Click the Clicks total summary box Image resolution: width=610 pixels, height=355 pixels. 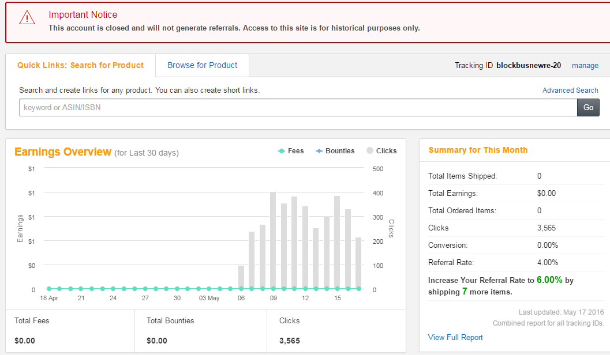336,330
